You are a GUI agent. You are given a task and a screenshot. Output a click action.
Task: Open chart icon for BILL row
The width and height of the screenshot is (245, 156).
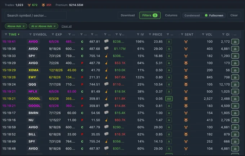pos(235,134)
